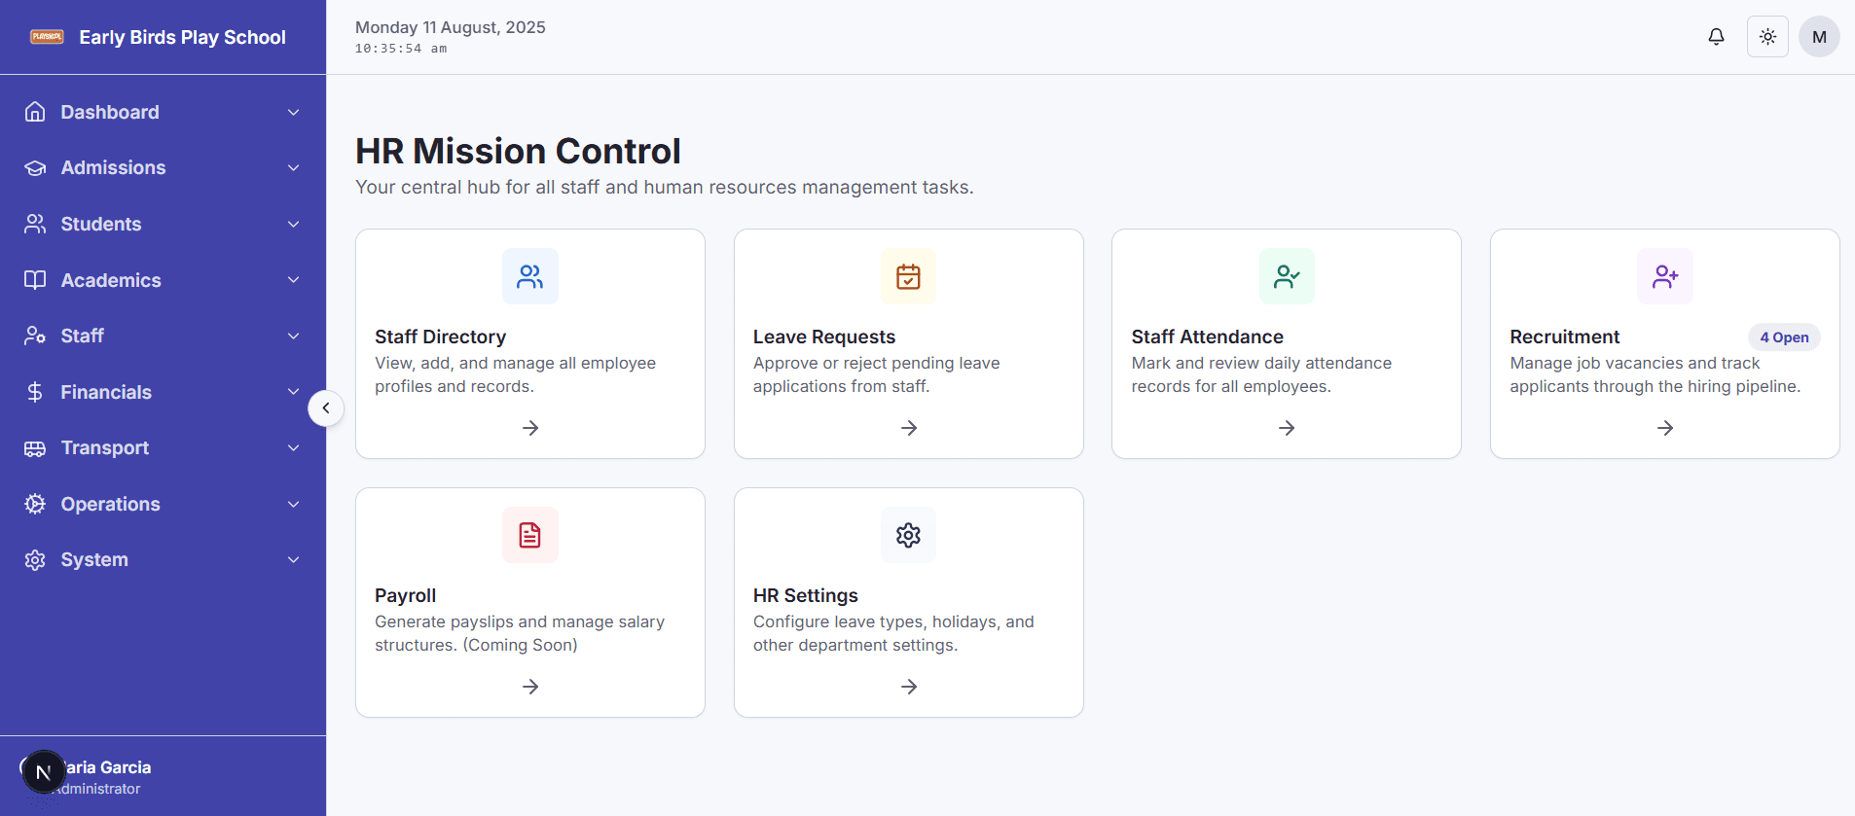Image resolution: width=1855 pixels, height=816 pixels.
Task: Click the HR Mission Control heading
Action: [518, 151]
